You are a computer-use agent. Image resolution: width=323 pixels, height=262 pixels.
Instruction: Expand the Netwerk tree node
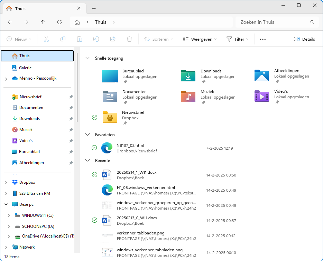pos(6,247)
